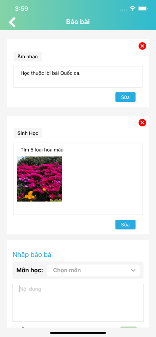Tap the cellular signal dots
Image resolution: width=156 pixels, height=337 pixels.
(x=124, y=10)
